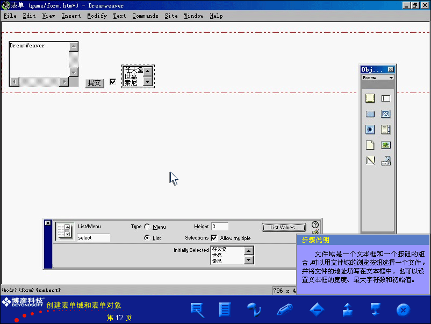Click the List Values... button
The width and height of the screenshot is (431, 324).
(x=284, y=228)
